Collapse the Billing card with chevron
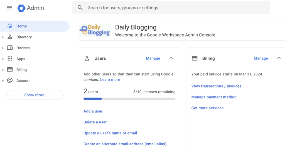 point(279,58)
